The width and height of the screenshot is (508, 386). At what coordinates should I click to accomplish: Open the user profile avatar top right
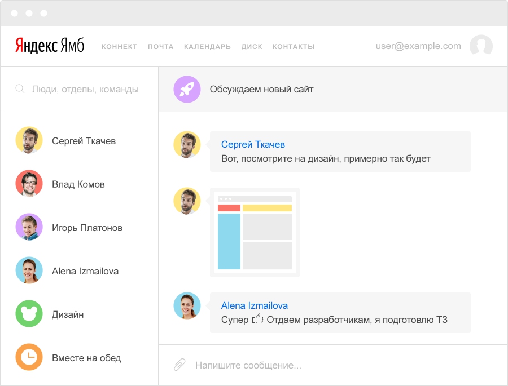(481, 46)
